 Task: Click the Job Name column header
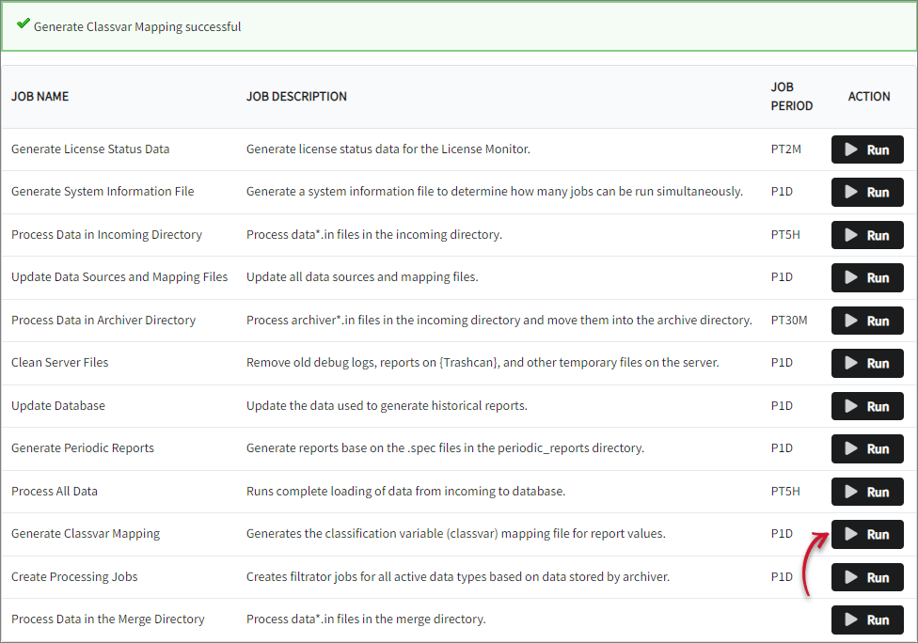pyautogui.click(x=40, y=97)
